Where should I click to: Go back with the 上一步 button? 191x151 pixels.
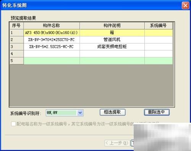click(x=117, y=143)
